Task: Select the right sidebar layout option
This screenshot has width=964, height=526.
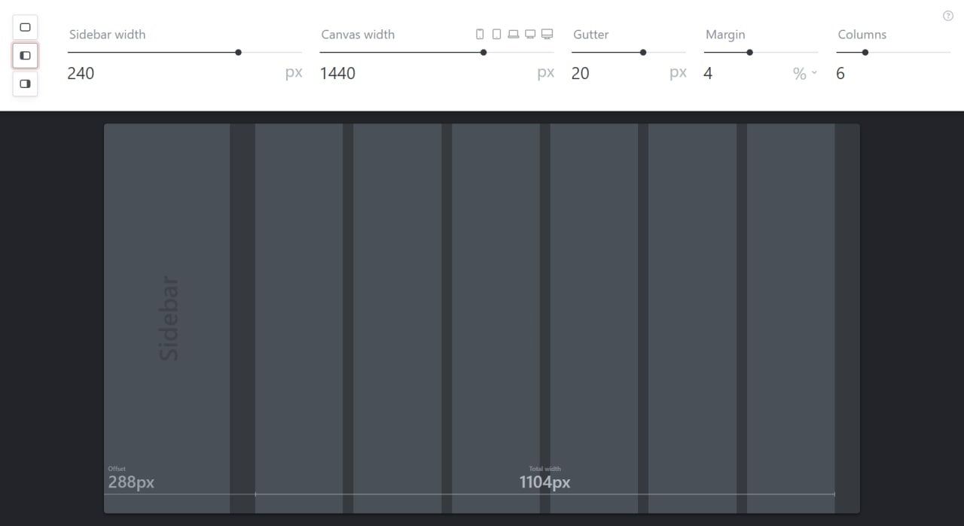Action: (x=25, y=84)
